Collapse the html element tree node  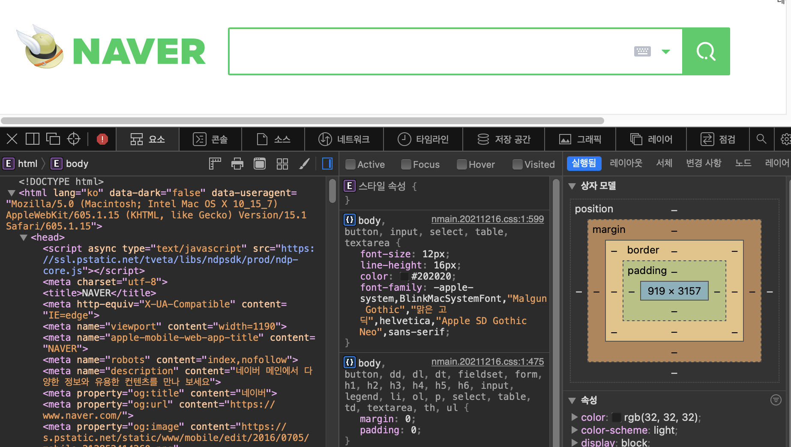[x=12, y=193]
